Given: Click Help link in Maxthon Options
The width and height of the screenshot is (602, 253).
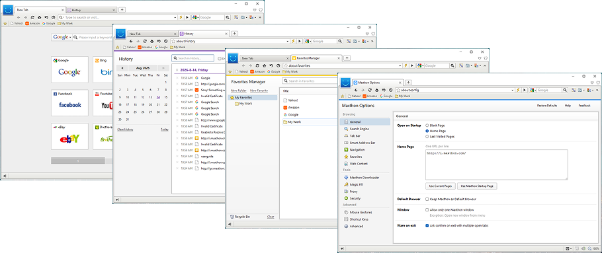Looking at the screenshot, I should pyautogui.click(x=568, y=106).
